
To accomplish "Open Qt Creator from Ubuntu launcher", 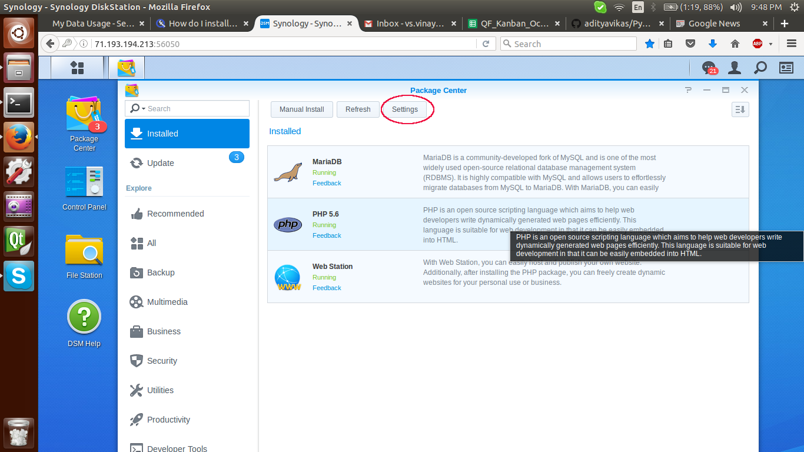I will coord(19,241).
